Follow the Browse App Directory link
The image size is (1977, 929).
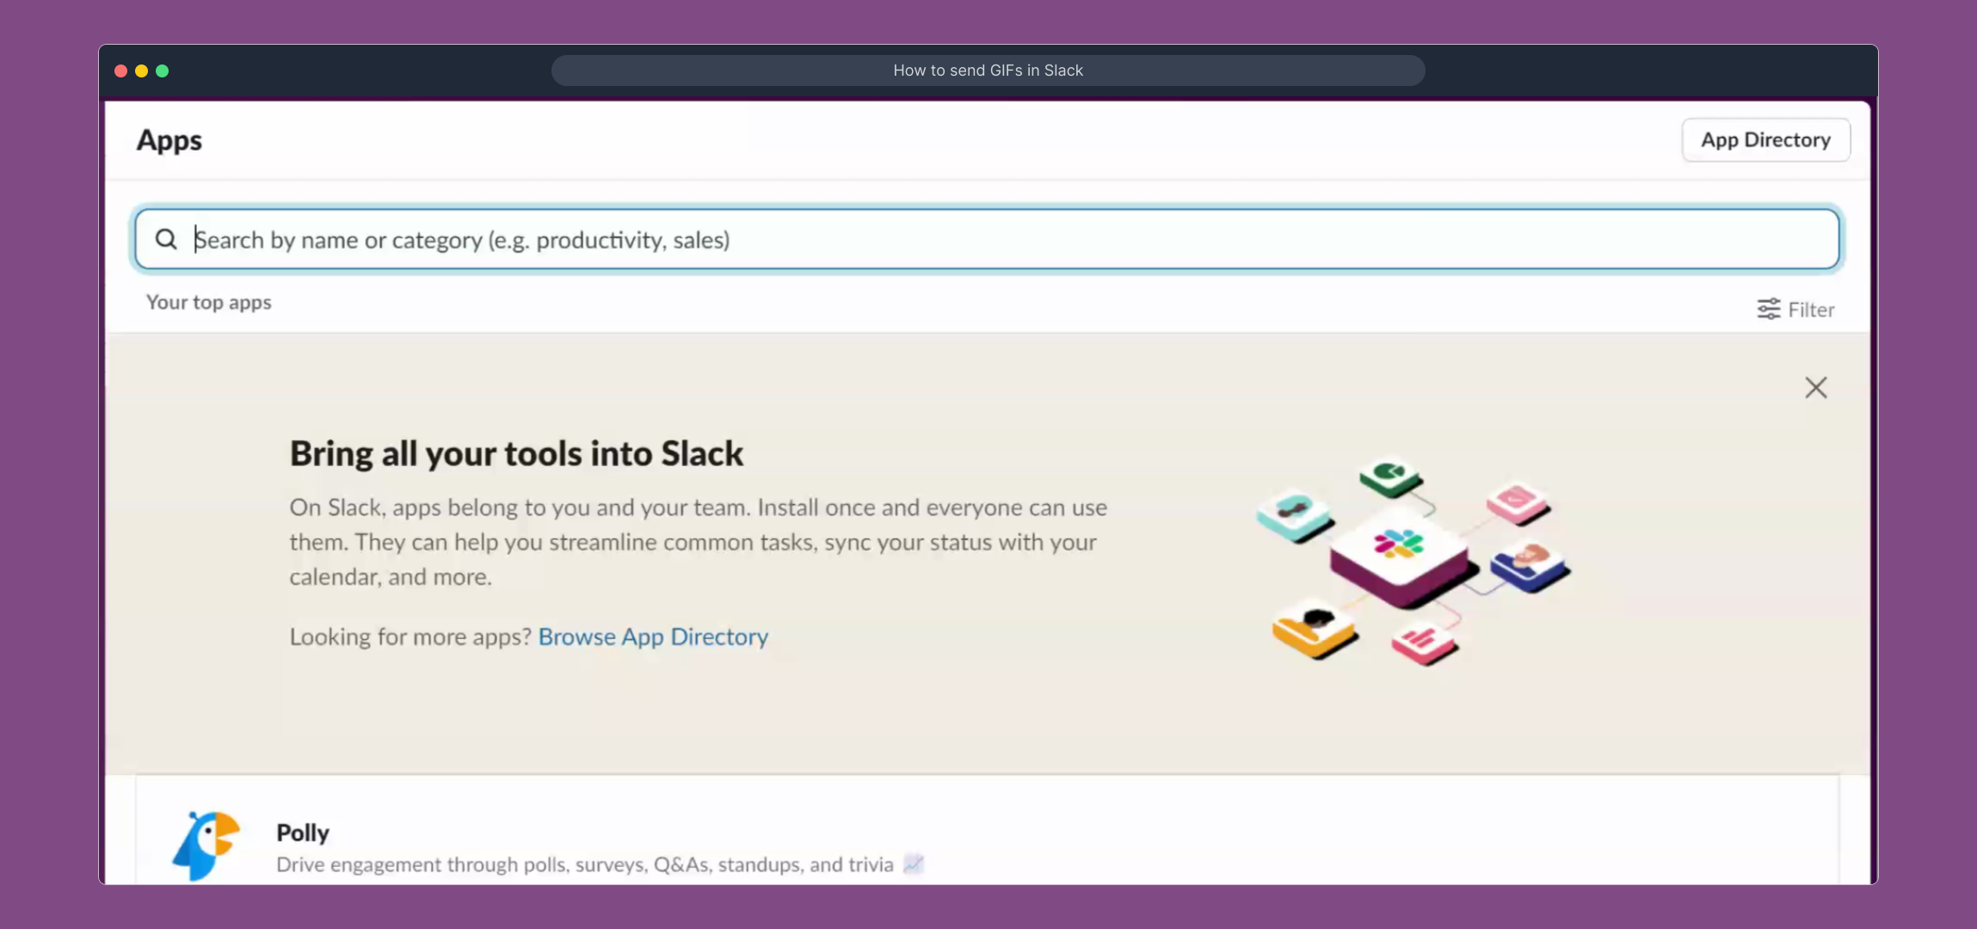(653, 637)
